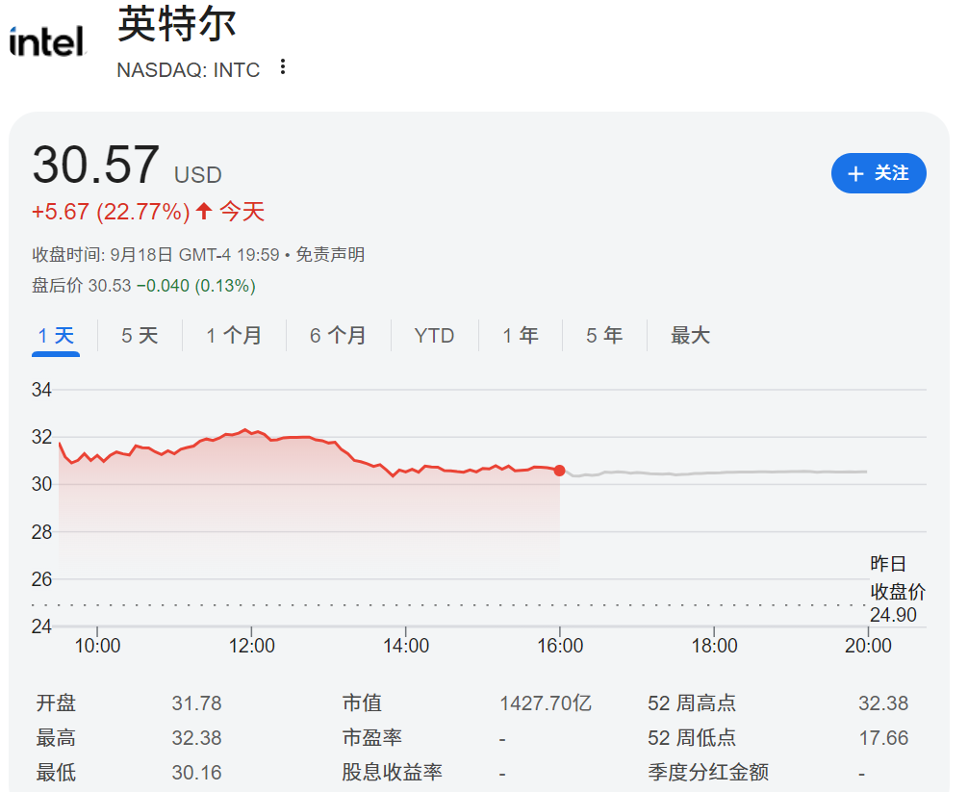Image resolution: width=968 pixels, height=792 pixels.
Task: Select the 最大 range tab
Action: click(x=690, y=336)
